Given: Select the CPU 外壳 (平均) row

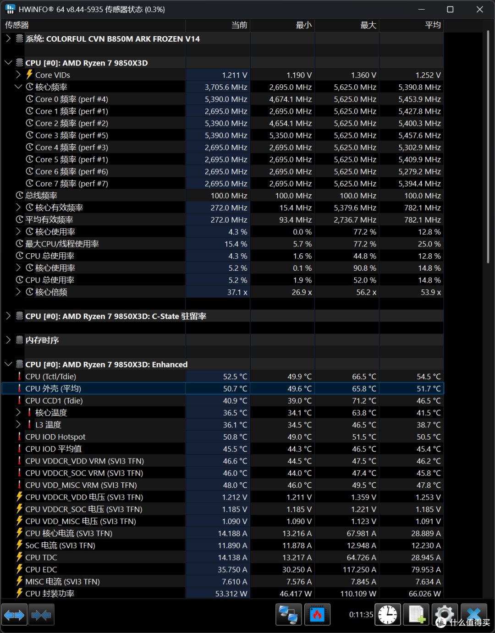Looking at the screenshot, I should coord(223,388).
